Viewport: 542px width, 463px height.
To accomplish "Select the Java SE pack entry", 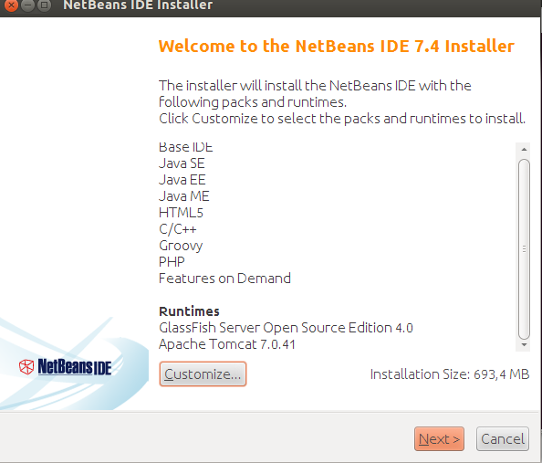I will pyautogui.click(x=182, y=163).
